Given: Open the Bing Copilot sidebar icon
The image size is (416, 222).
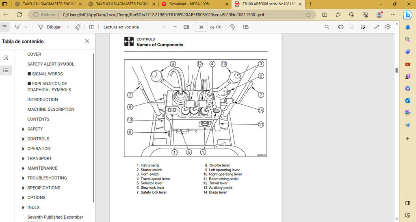Looking at the screenshot, I should (407, 15).
